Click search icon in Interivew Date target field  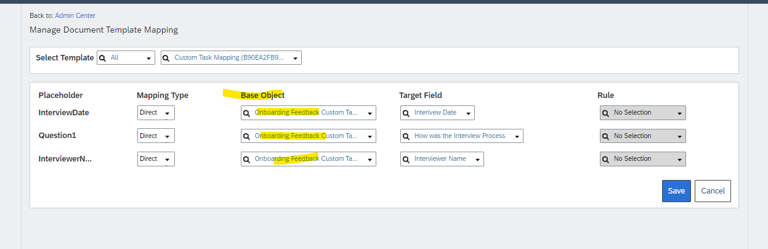(406, 113)
